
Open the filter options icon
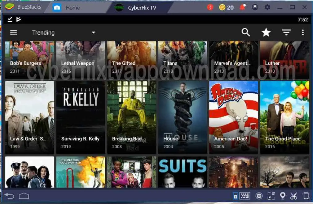coord(286,32)
